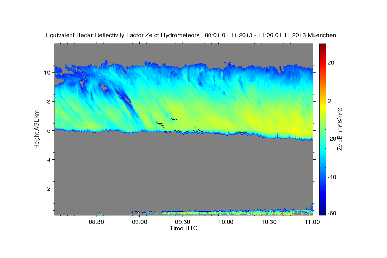387x258 pixels.
Task: Click the height tick label 6
Action: pos(49,131)
